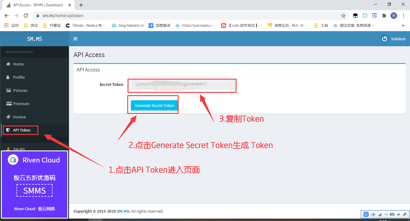The image size is (410, 221).
Task: Open the 工具 bookmarks folder
Action: tap(321, 26)
